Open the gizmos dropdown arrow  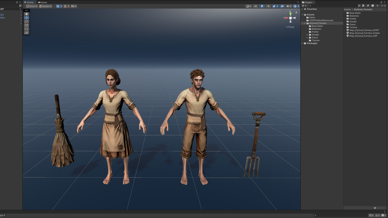pyautogui.click(x=298, y=6)
